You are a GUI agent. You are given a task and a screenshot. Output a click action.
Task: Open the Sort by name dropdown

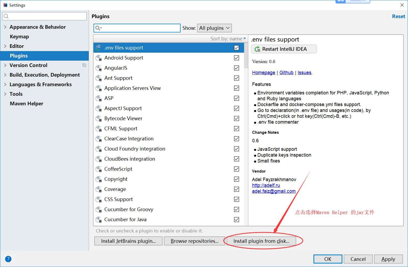[x=228, y=39]
